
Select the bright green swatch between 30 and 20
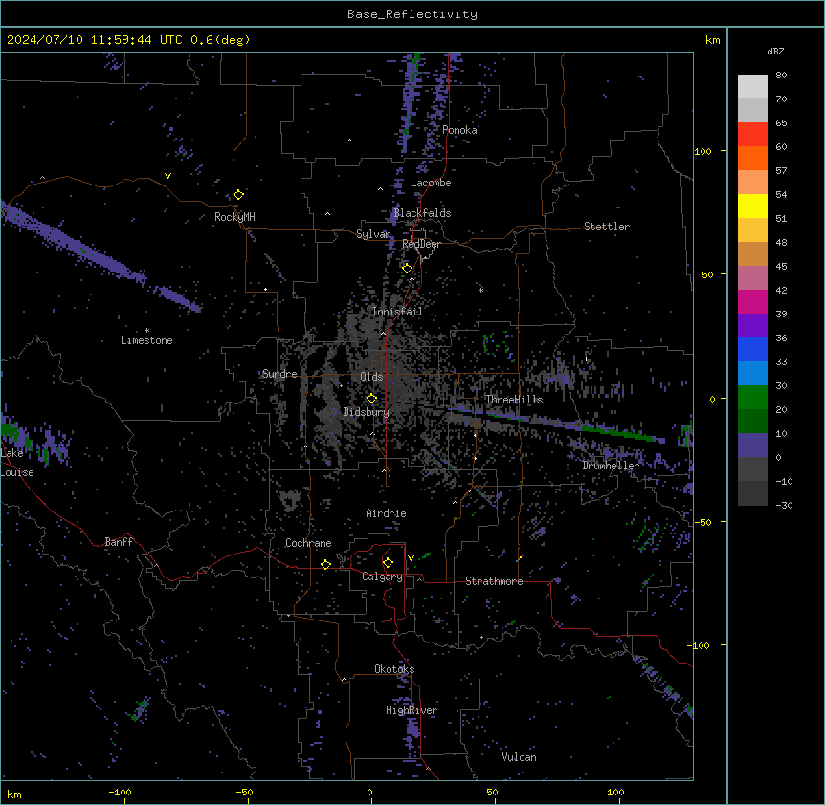pyautogui.click(x=752, y=398)
